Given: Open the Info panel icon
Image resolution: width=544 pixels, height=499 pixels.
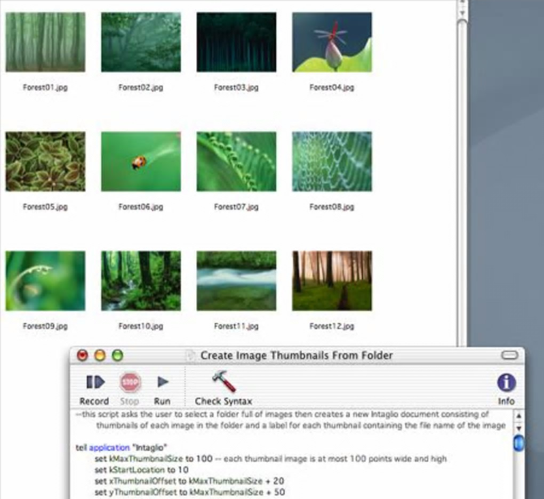Looking at the screenshot, I should pos(506,382).
